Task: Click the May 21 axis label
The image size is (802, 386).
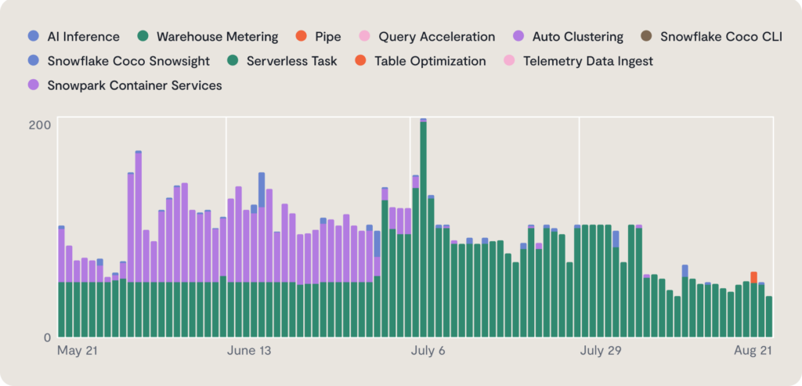Action: click(78, 352)
